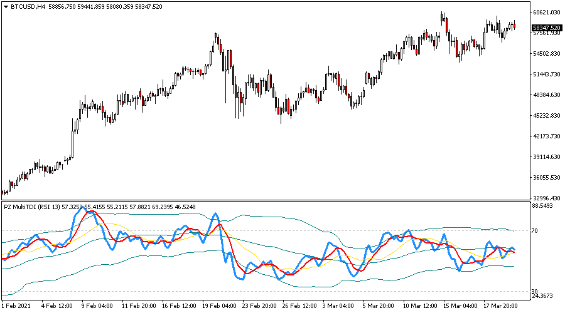Image resolution: width=565 pixels, height=313 pixels.
Task: Click the small triangle beside the BTCUSD symbol
Action: click(x=6, y=6)
